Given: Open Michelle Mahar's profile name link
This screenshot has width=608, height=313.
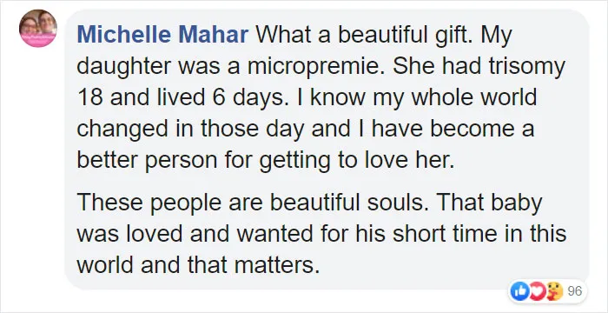Looking at the screenshot, I should [162, 35].
